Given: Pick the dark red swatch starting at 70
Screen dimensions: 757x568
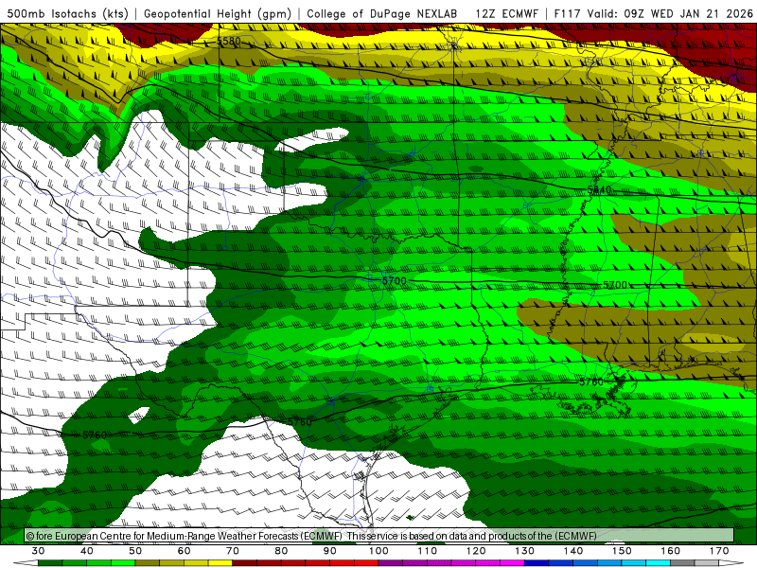Looking at the screenshot, I should pos(245,563).
